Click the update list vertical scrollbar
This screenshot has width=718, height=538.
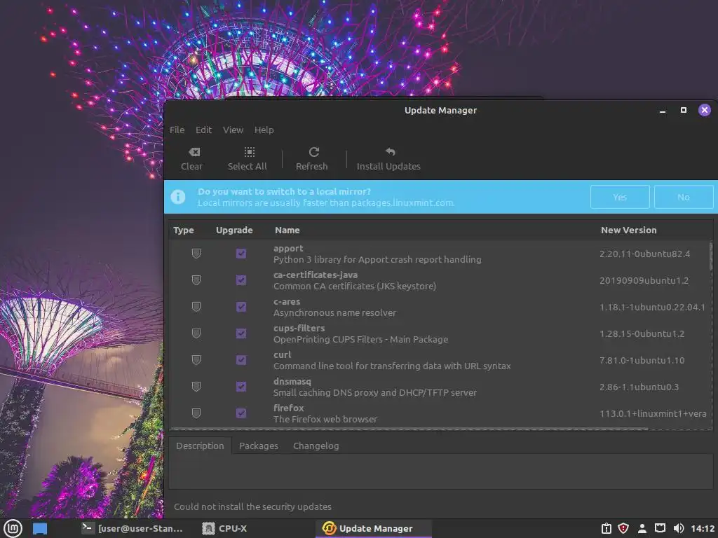pyautogui.click(x=711, y=256)
